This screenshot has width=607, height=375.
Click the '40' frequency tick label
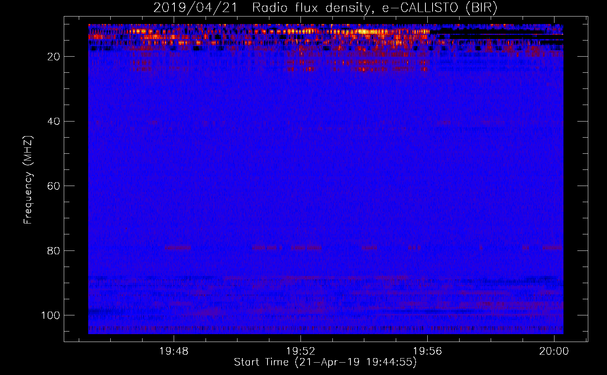click(x=54, y=121)
